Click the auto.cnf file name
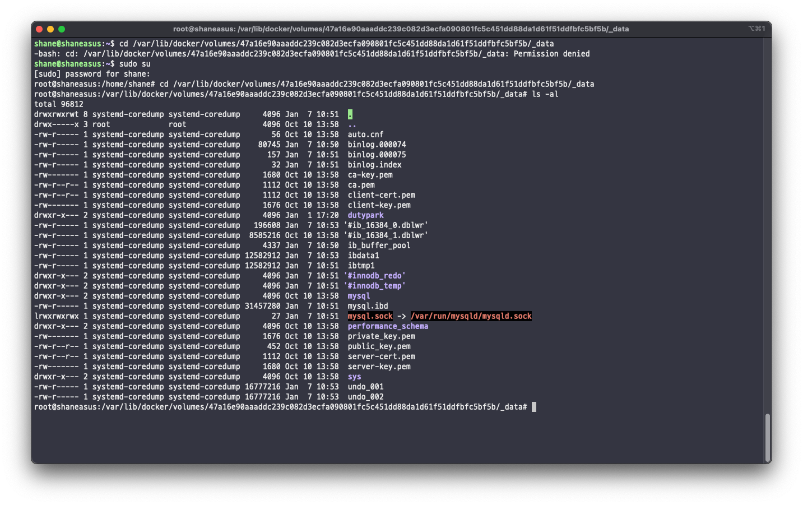This screenshot has width=803, height=505. [x=366, y=135]
